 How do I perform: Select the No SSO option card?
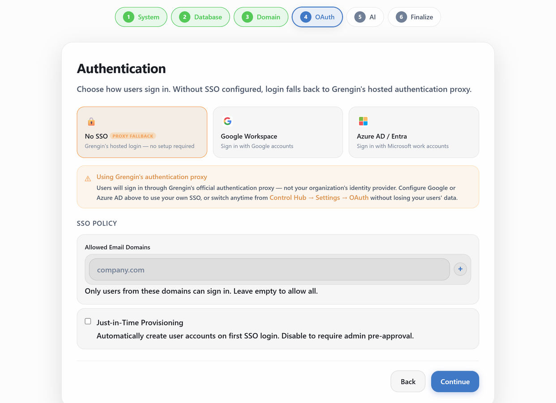tap(142, 132)
